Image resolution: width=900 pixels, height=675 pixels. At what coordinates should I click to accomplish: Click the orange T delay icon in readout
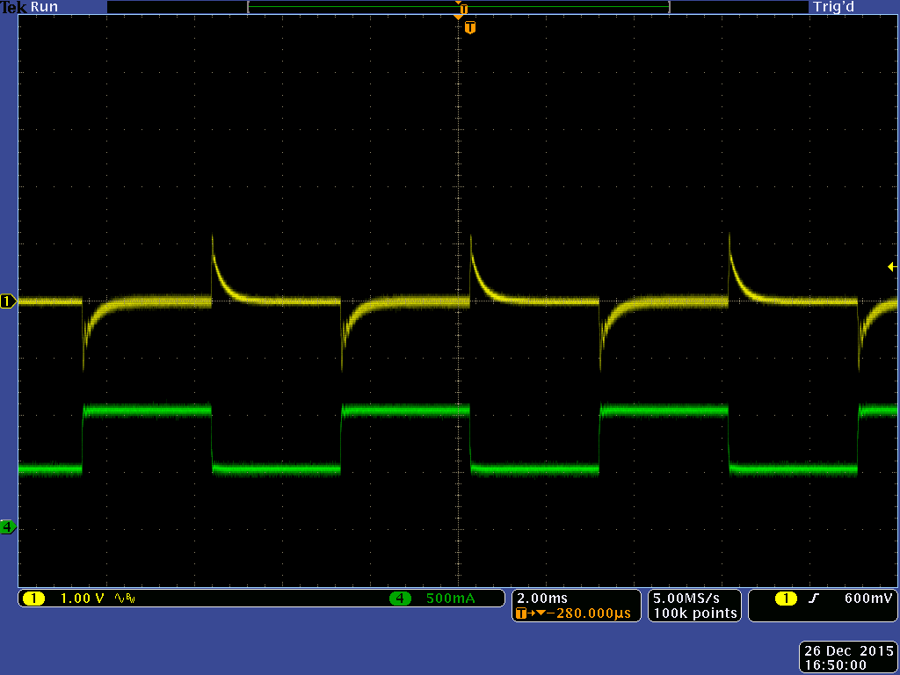coord(521,613)
